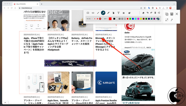186x106 pixels.
Task: Select the Highlighter marker tool
Action: (x=113, y=13)
